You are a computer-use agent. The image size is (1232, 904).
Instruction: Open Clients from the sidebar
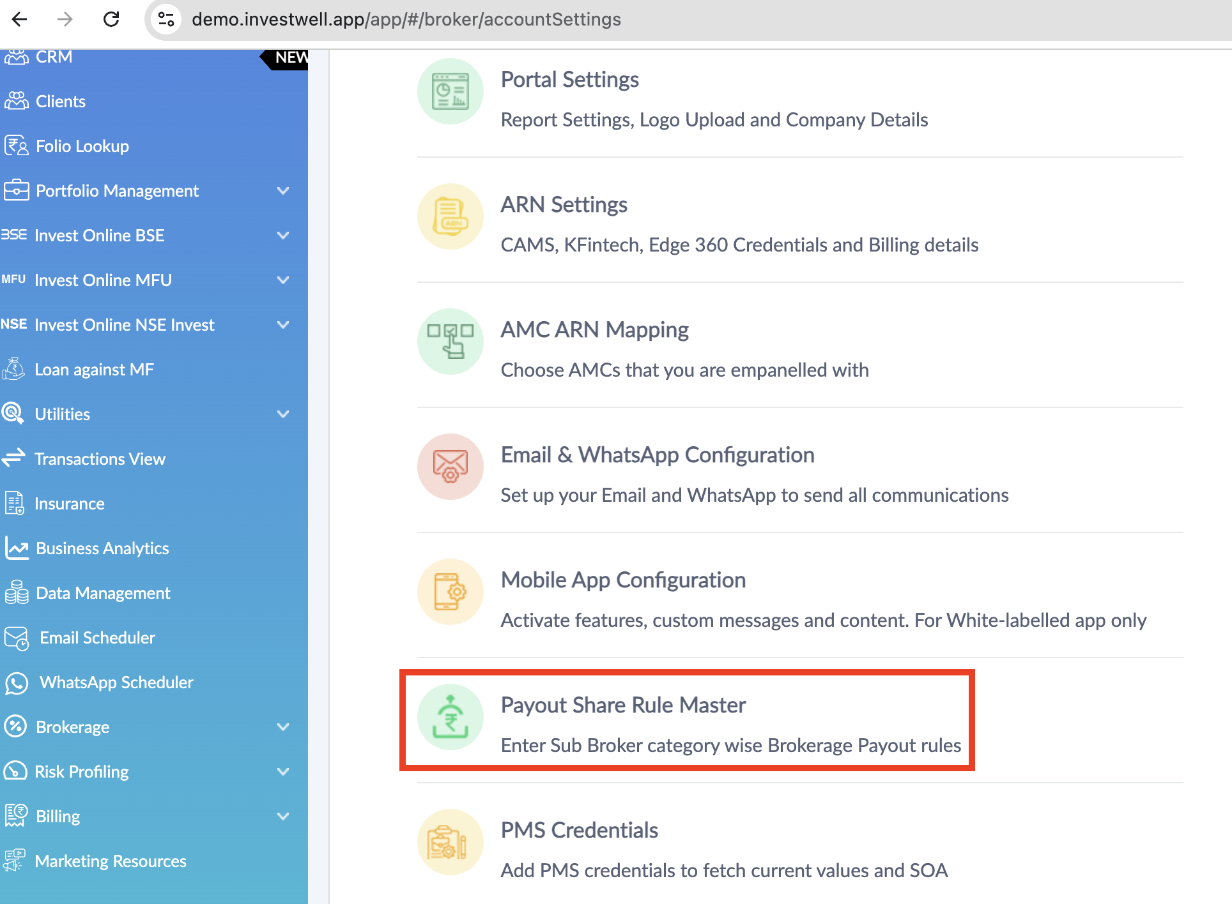60,102
